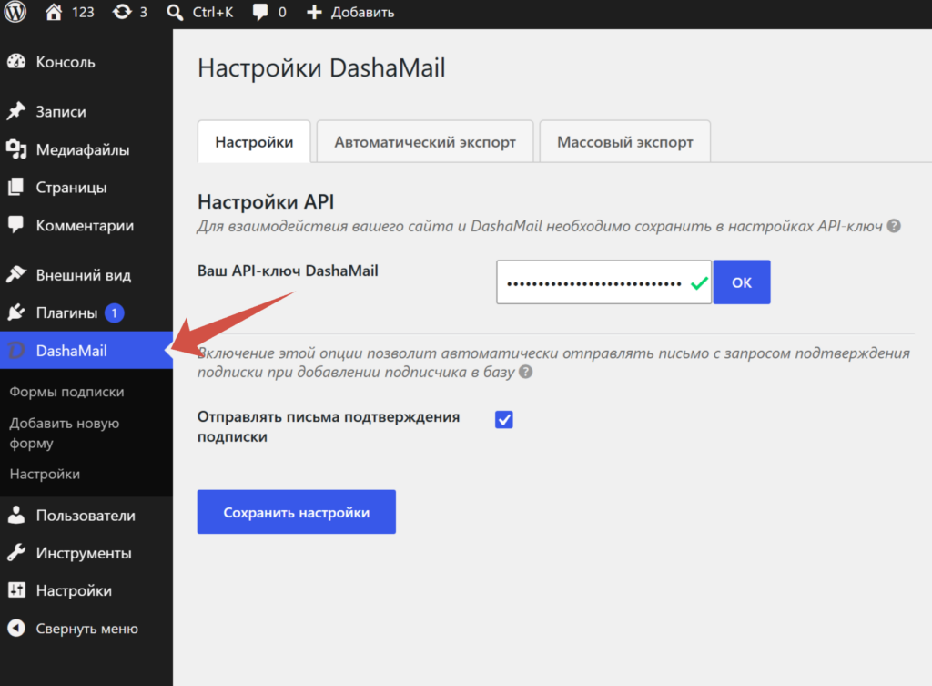The height and width of the screenshot is (686, 932).
Task: Open updates icon showing 3
Action: [x=122, y=12]
